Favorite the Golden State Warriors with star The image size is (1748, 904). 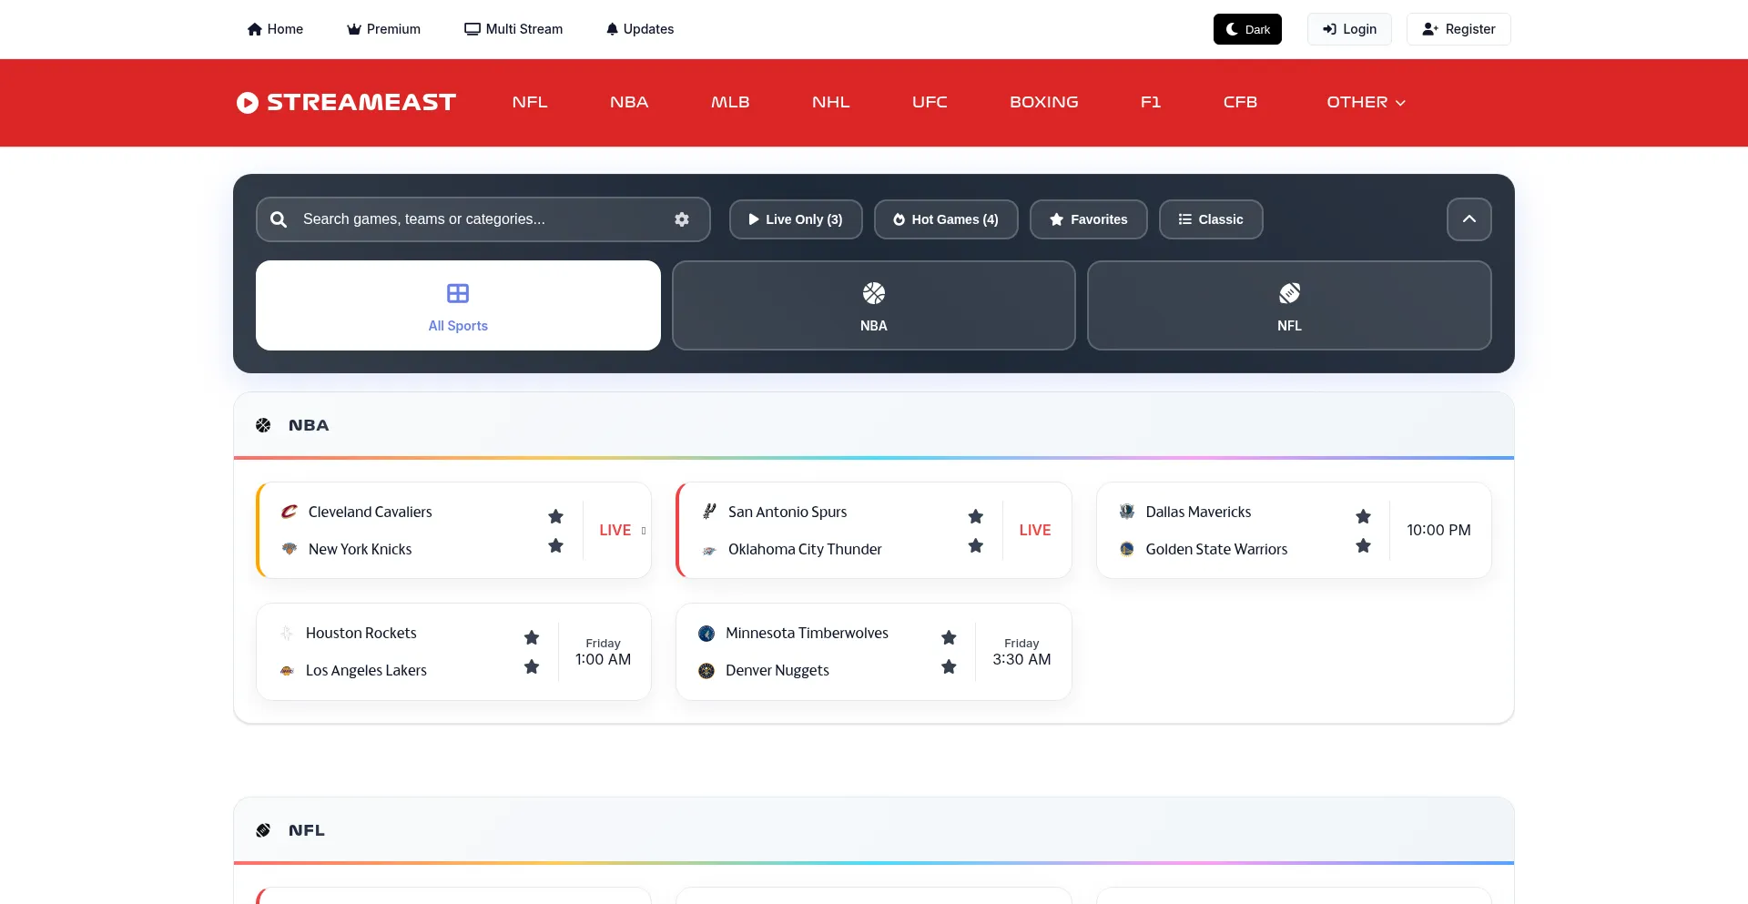[1363, 545]
